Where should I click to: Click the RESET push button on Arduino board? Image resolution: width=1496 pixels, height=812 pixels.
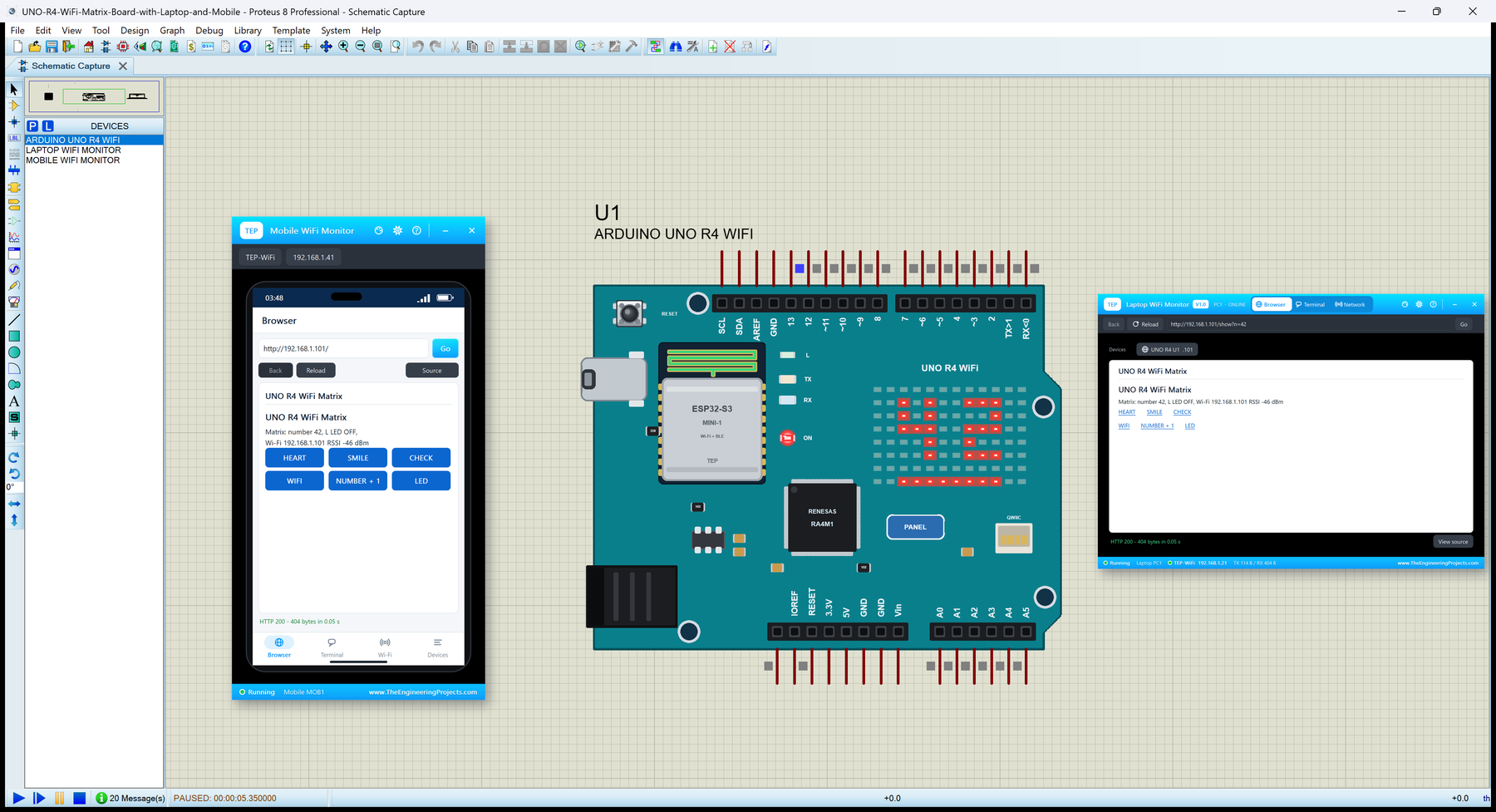pyautogui.click(x=629, y=313)
